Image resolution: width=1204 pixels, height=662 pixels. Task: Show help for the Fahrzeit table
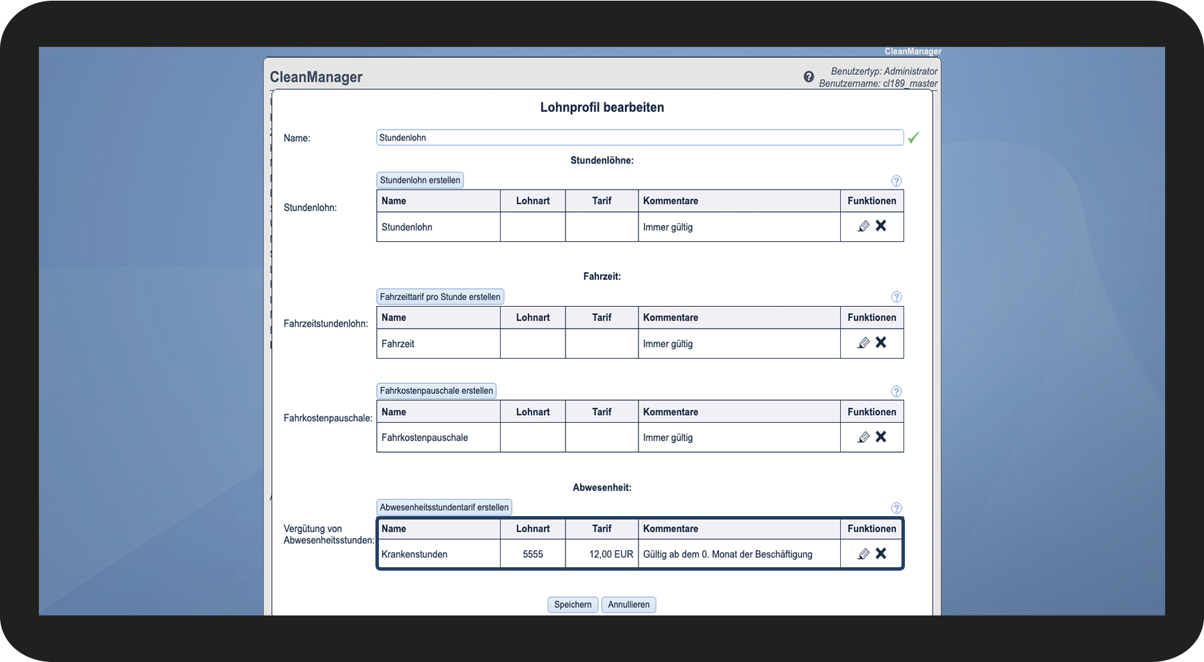[x=897, y=297]
